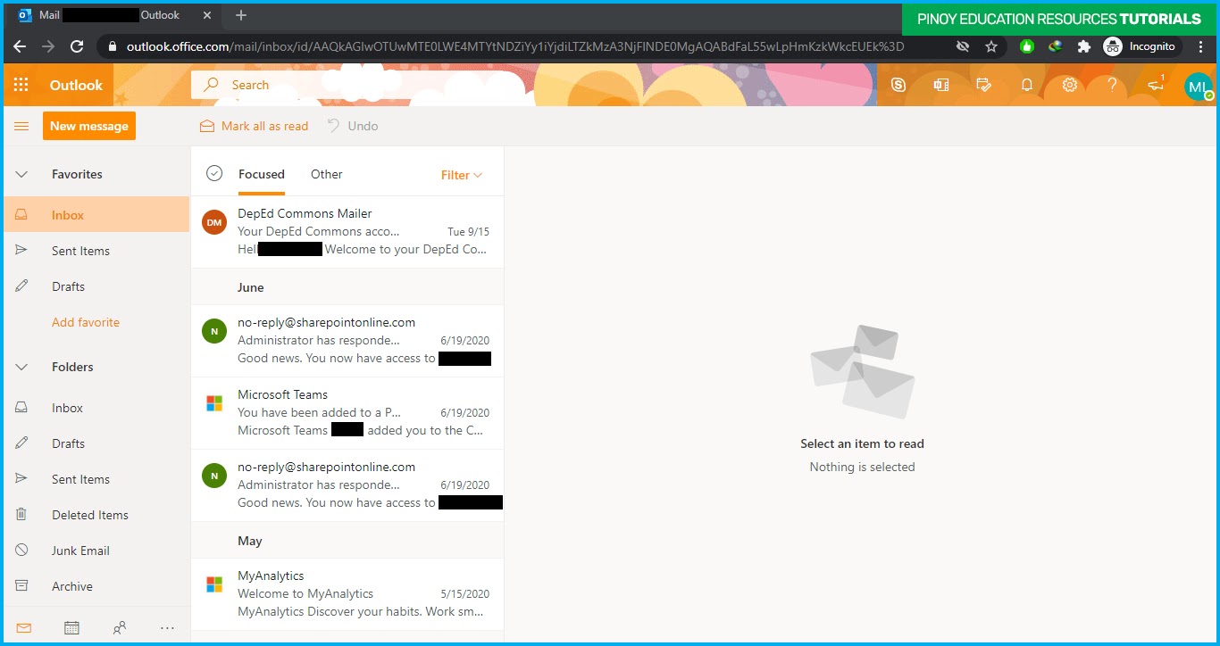Open the Junk Email folder
1220x646 pixels.
[96, 551]
